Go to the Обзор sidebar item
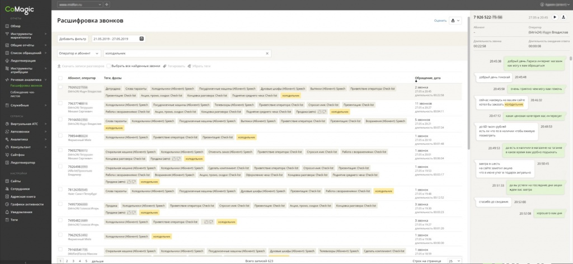The image size is (573, 264). (x=16, y=26)
